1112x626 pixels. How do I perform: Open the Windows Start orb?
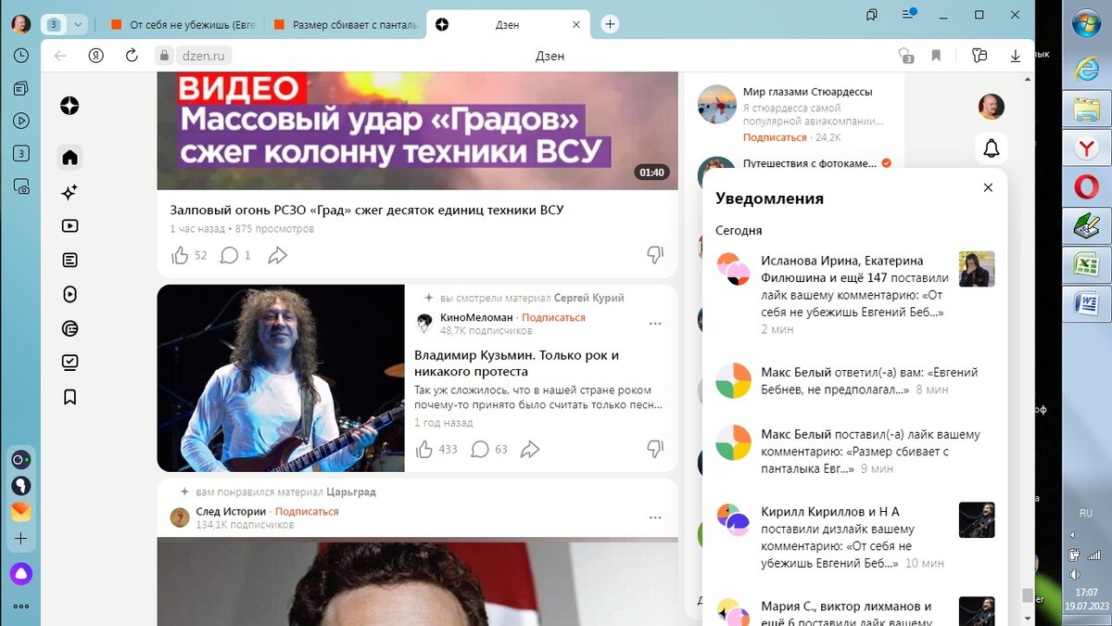1085,23
